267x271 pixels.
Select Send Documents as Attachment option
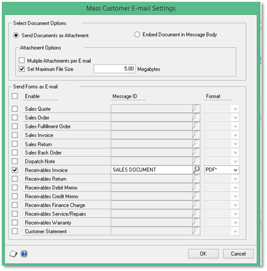point(16,35)
